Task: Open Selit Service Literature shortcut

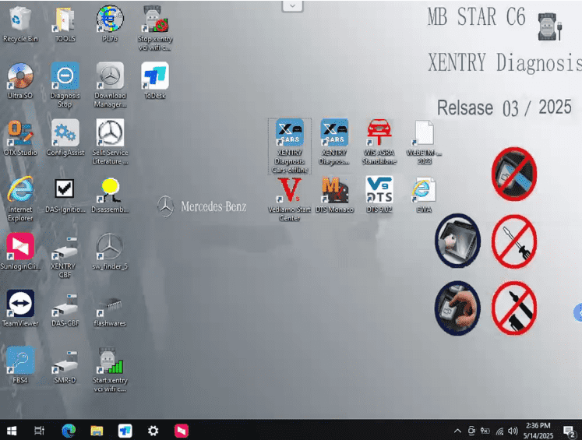Action: click(110, 142)
